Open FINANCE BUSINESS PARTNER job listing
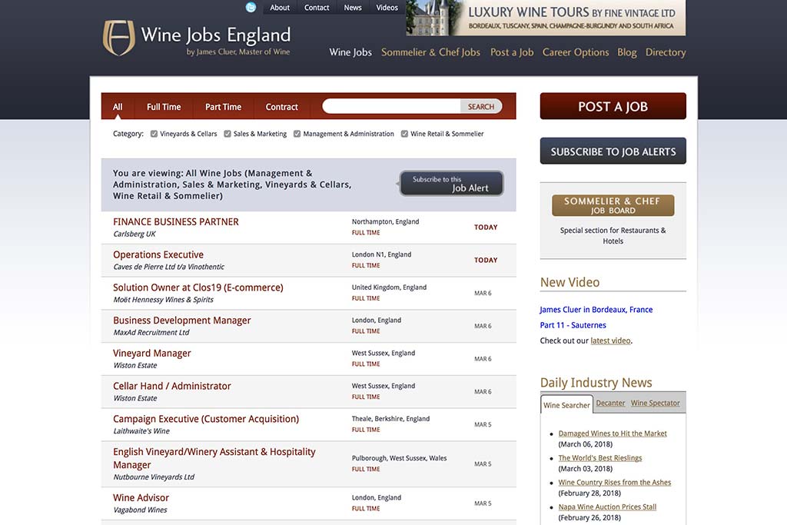 (x=176, y=222)
